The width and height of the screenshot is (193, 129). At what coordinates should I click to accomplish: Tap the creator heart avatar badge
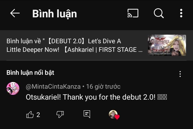coord(113,114)
